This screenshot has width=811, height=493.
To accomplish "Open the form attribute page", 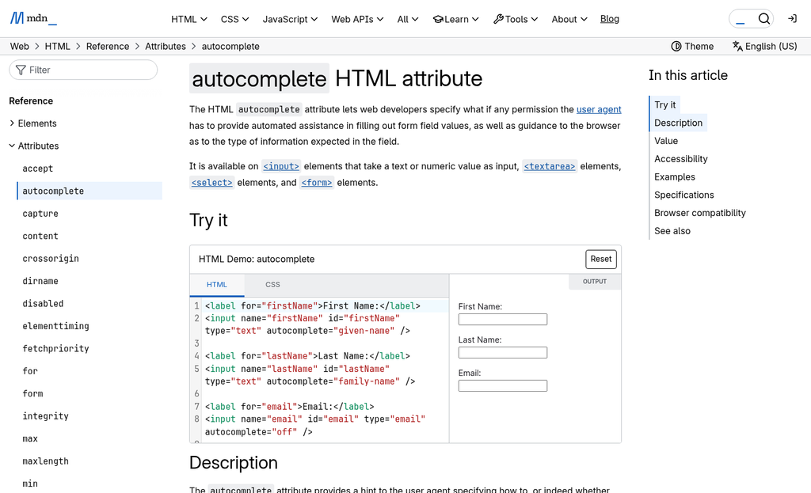I will coord(32,394).
